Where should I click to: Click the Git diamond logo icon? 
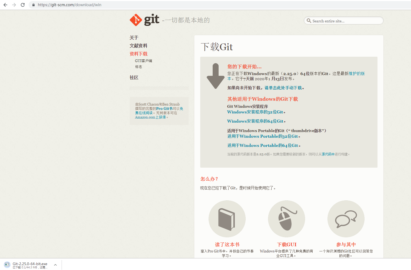136,20
